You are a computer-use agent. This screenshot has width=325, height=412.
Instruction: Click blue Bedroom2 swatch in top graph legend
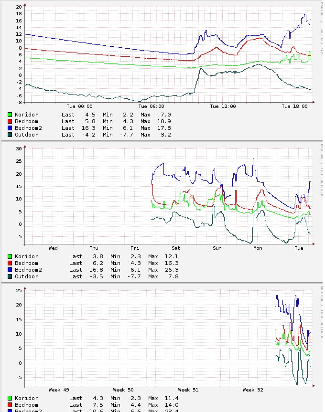pyautogui.click(x=10, y=128)
